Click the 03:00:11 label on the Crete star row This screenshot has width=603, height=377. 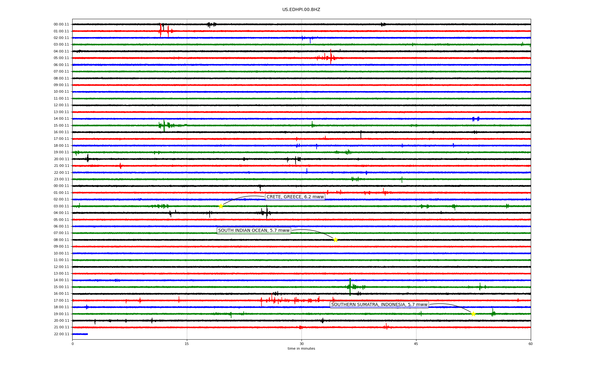(x=61, y=206)
